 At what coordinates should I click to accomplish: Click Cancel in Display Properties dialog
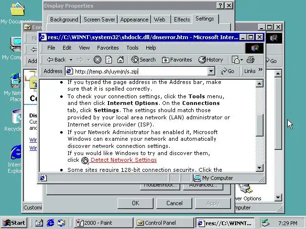[174, 203]
